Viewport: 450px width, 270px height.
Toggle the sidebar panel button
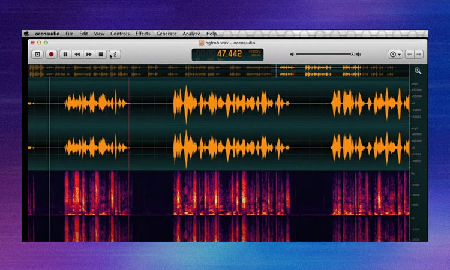(x=37, y=54)
